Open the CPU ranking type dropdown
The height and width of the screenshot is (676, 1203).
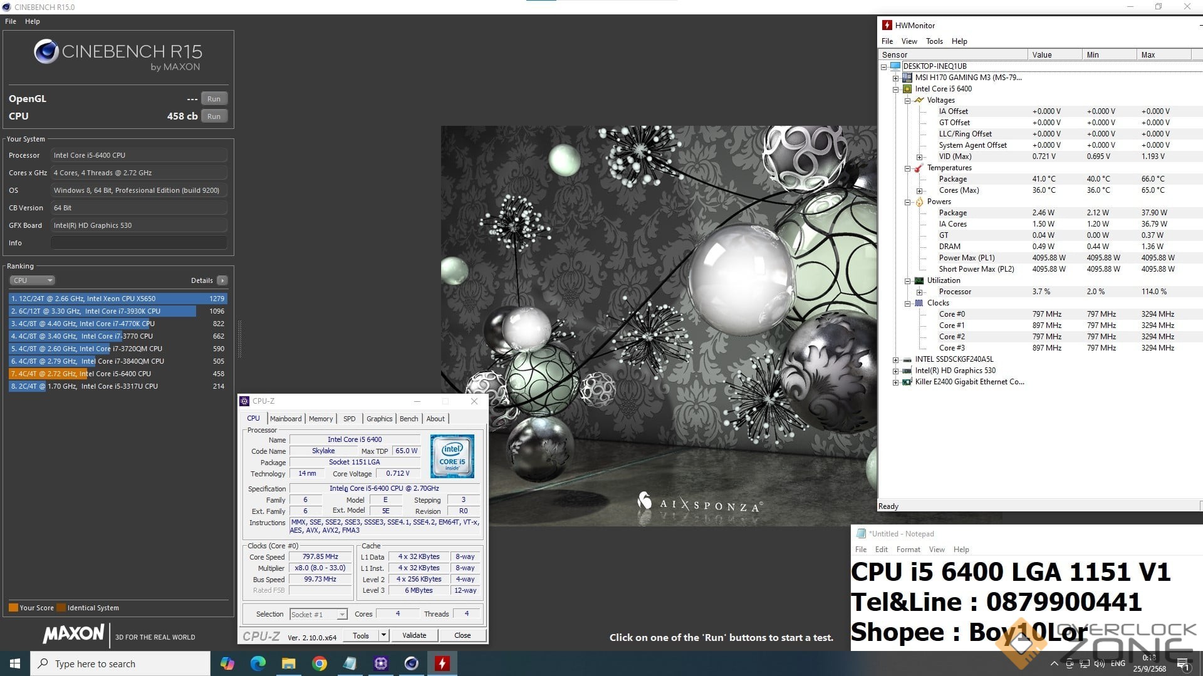click(x=33, y=280)
